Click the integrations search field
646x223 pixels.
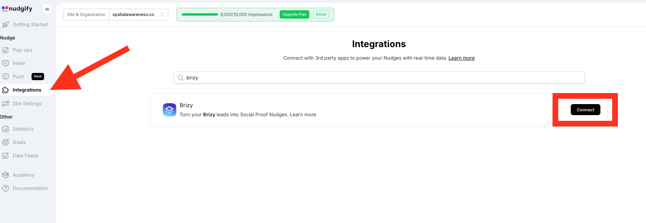[x=379, y=77]
